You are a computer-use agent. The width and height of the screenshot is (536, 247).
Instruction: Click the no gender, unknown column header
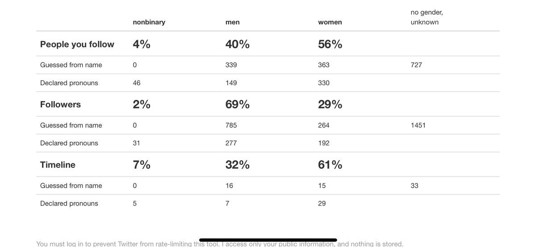coord(427,17)
